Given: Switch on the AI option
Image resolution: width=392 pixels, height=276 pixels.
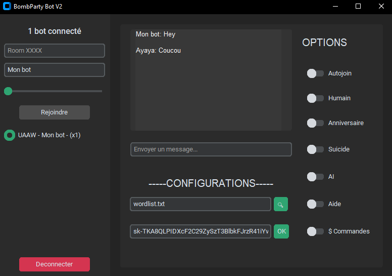Looking at the screenshot, I should click(x=315, y=177).
